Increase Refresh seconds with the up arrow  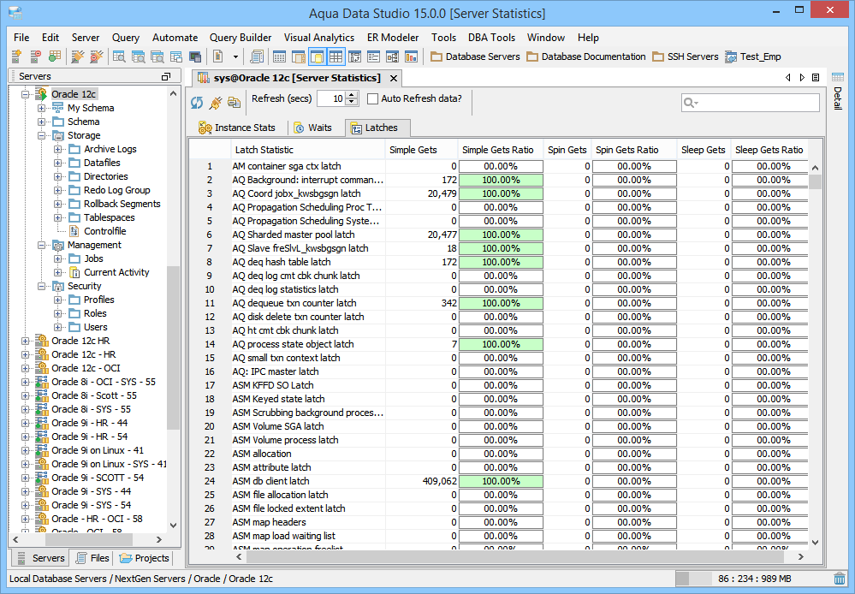[x=352, y=95]
